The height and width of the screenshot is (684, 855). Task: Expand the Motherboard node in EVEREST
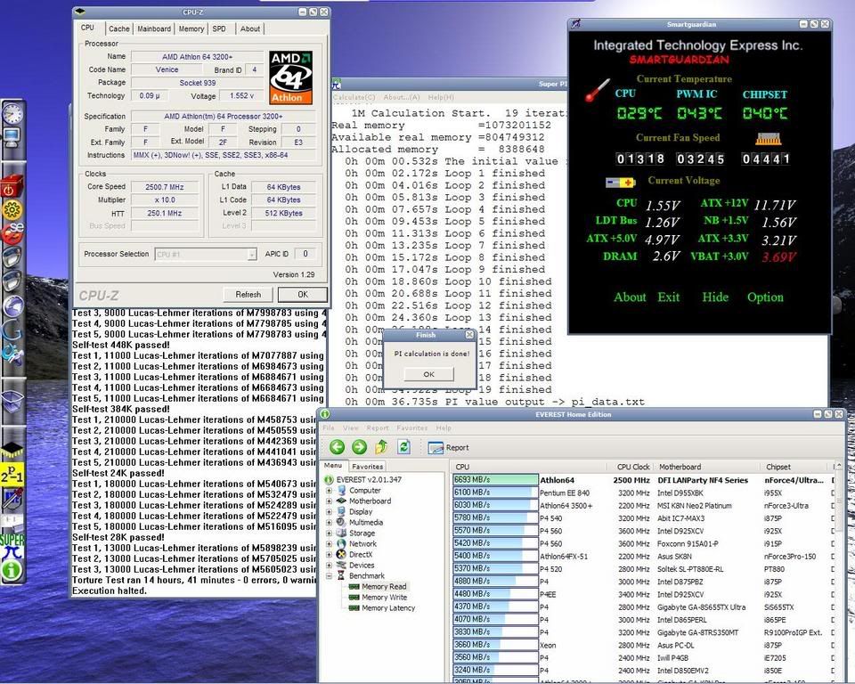tap(330, 501)
